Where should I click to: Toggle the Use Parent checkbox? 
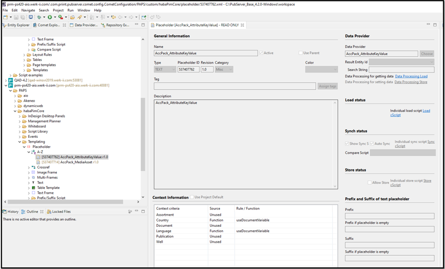pos(300,53)
